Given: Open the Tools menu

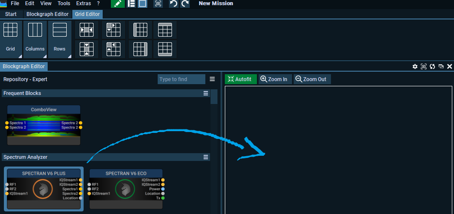Looking at the screenshot, I should click(x=64, y=3).
